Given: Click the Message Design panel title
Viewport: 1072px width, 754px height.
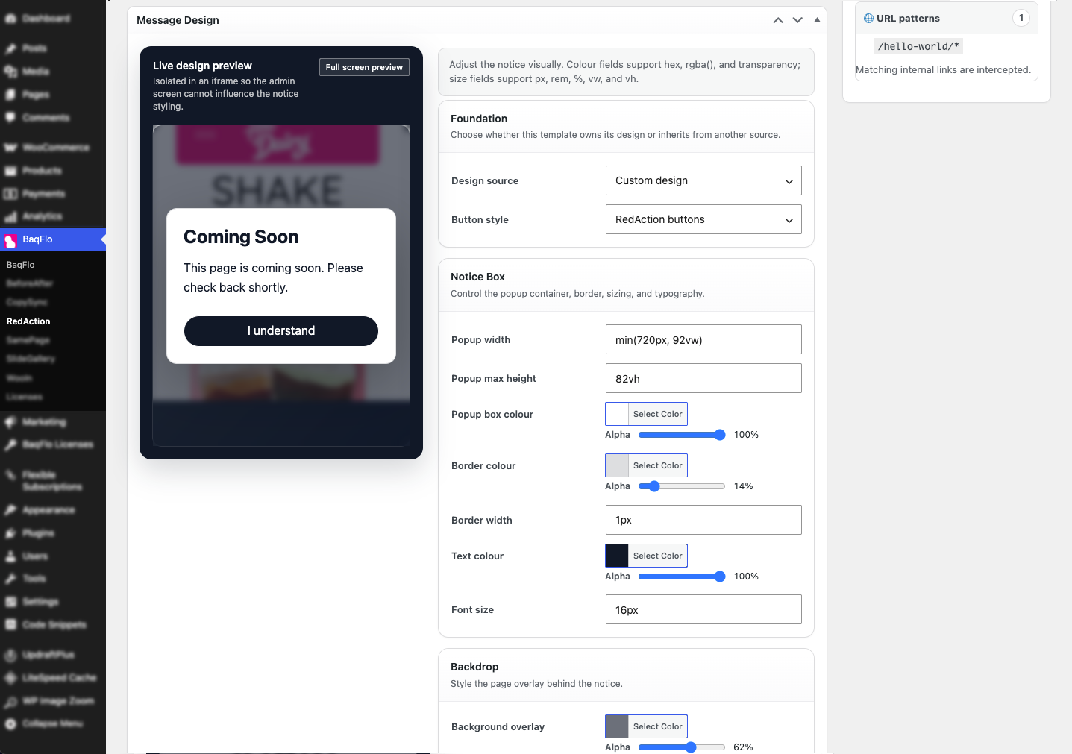Looking at the screenshot, I should pyautogui.click(x=178, y=20).
